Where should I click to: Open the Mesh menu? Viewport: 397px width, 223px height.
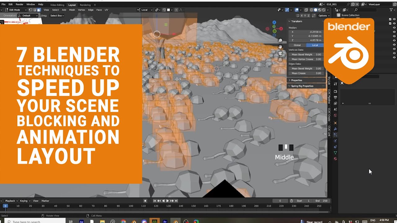[x=72, y=10]
